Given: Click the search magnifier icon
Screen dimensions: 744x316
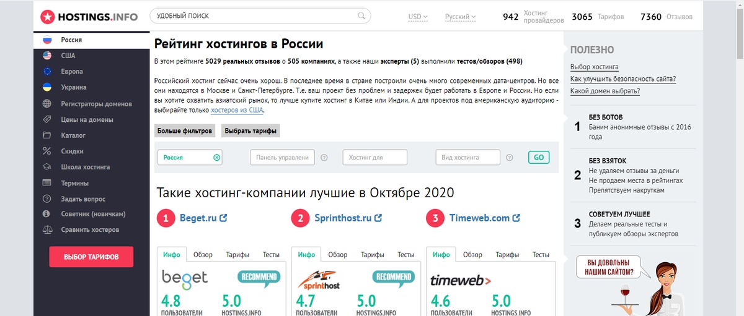Looking at the screenshot, I should coord(361,16).
